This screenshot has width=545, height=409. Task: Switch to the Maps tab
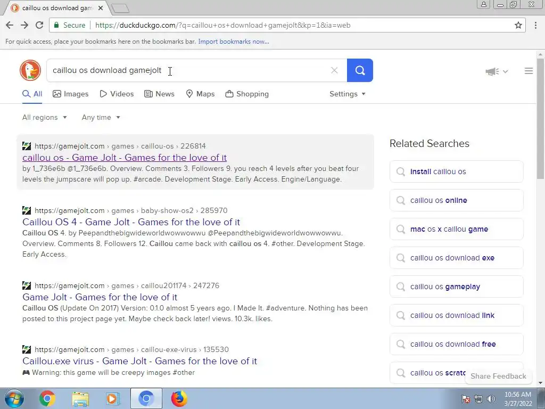point(200,94)
